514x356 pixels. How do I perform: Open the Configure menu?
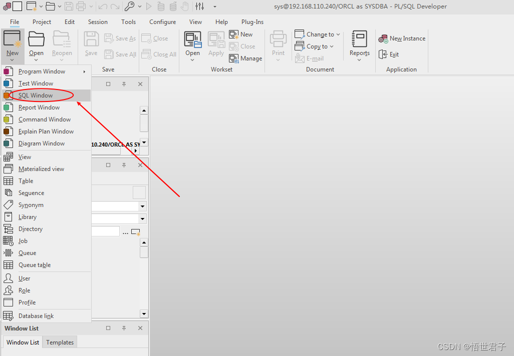163,22
